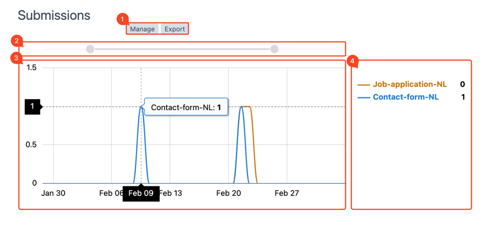
Task: Click the Contact-form-NL: 1 tooltip
Action: (186, 107)
